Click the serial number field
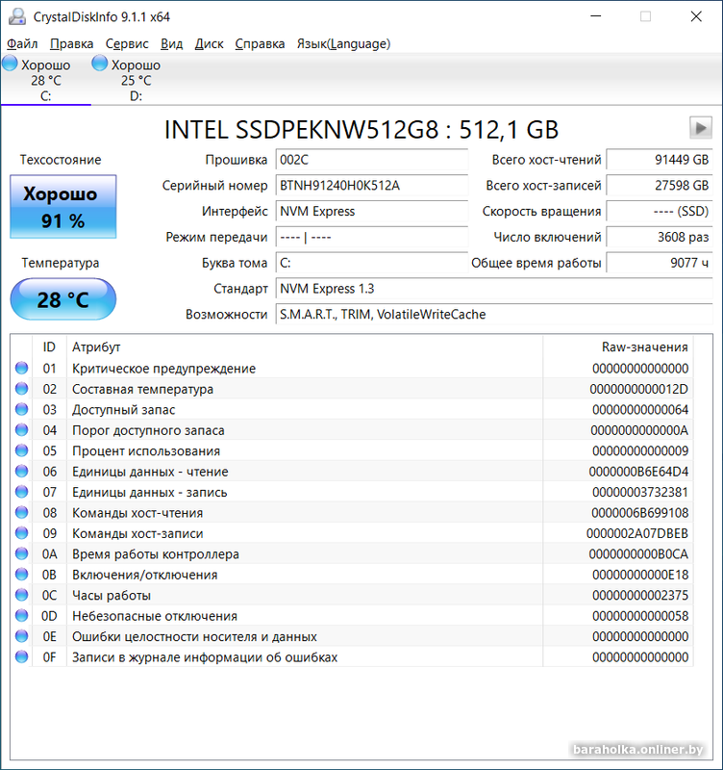723x770 pixels. 370,186
